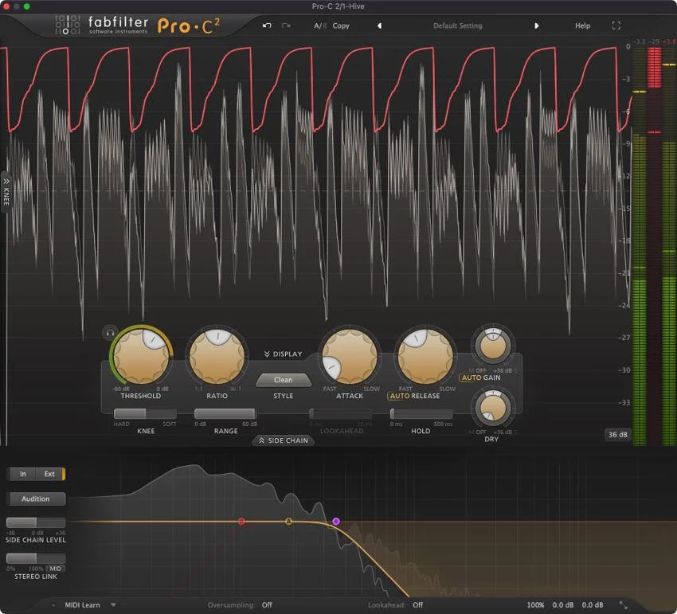Screen dimensions: 677x614
Task: Click the window title Pro-C 2/1-Hive
Action: point(338,6)
